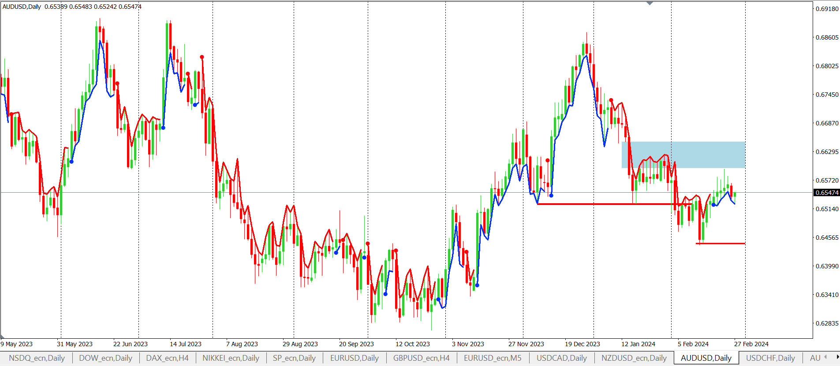Click the 0.64565 price axis label
840x366 pixels.
[x=827, y=238]
